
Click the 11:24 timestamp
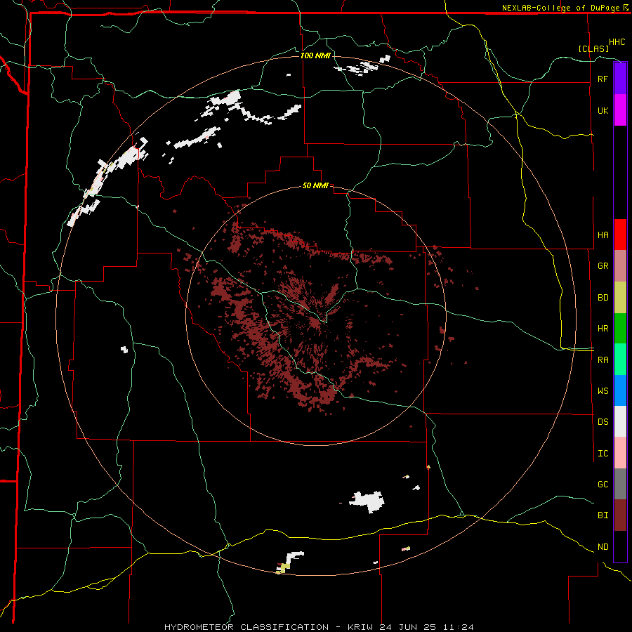coord(459,627)
